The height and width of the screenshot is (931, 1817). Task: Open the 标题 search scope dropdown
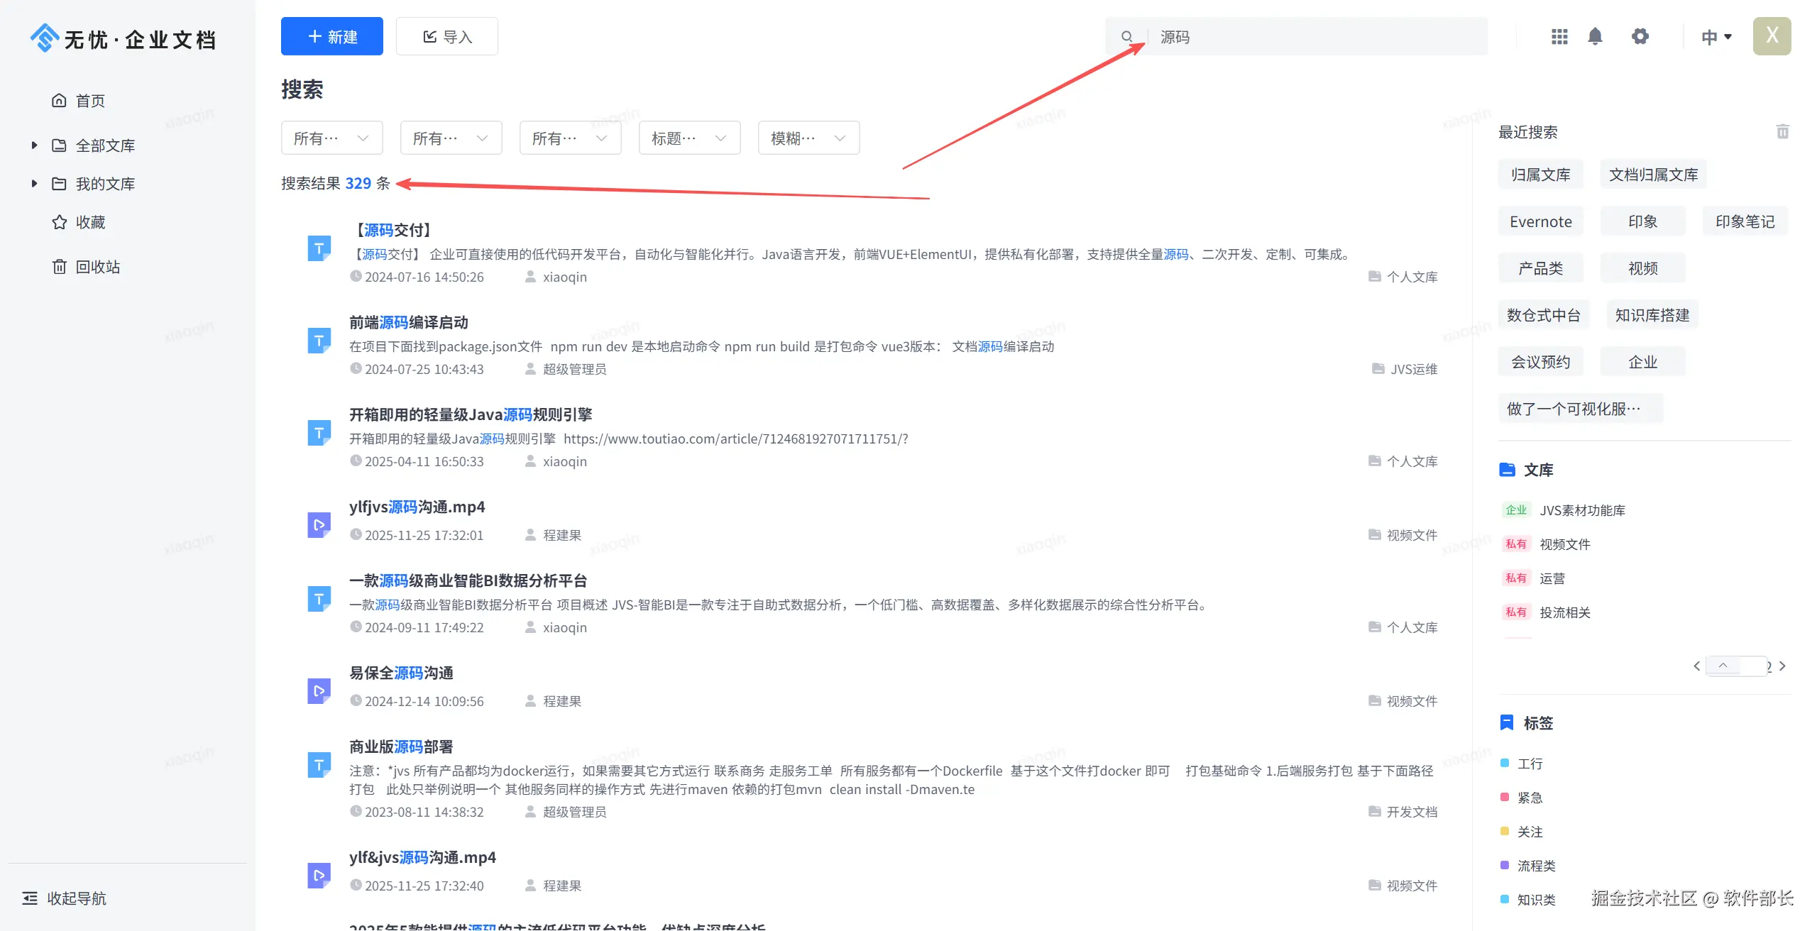tap(689, 138)
